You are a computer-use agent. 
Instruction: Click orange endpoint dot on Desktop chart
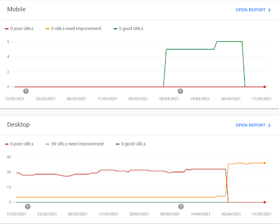(265, 163)
